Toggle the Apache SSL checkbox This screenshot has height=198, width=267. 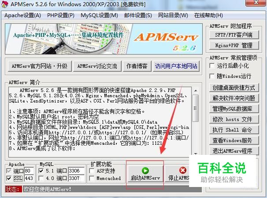[x=9, y=178]
